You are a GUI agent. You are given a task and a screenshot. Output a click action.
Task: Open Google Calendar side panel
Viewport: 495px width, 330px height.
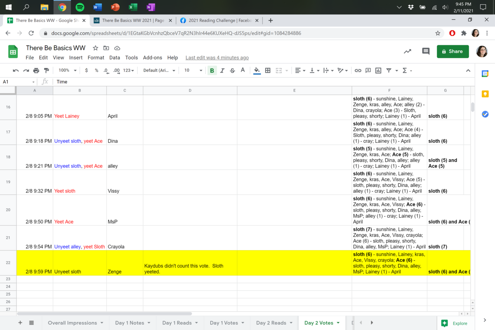485,74
